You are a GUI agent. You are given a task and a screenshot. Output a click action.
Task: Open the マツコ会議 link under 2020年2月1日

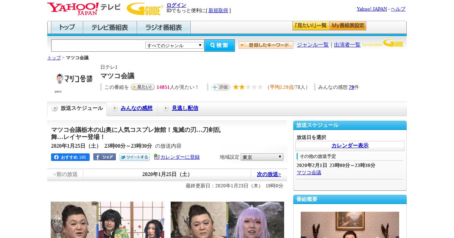click(309, 173)
